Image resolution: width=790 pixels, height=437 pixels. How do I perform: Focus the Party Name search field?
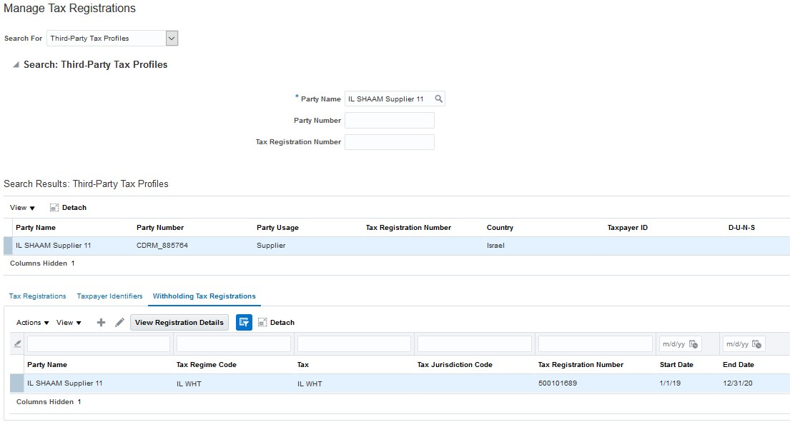point(389,99)
